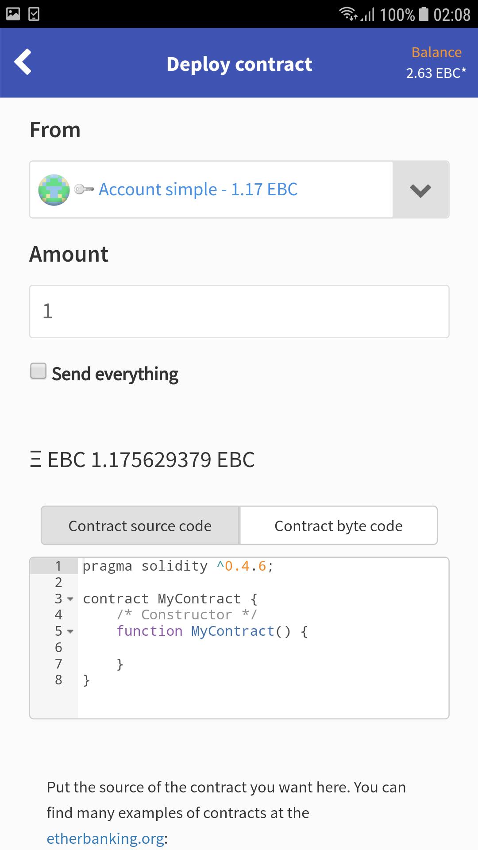Click the key icon beside Account simple
The height and width of the screenshot is (850, 478).
[84, 189]
